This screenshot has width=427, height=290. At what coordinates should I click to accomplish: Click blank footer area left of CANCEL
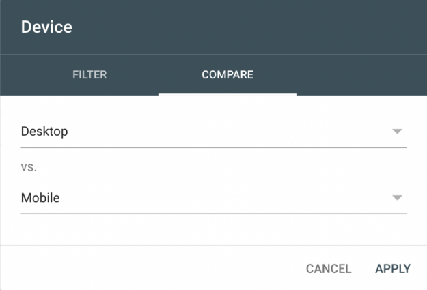(137, 269)
